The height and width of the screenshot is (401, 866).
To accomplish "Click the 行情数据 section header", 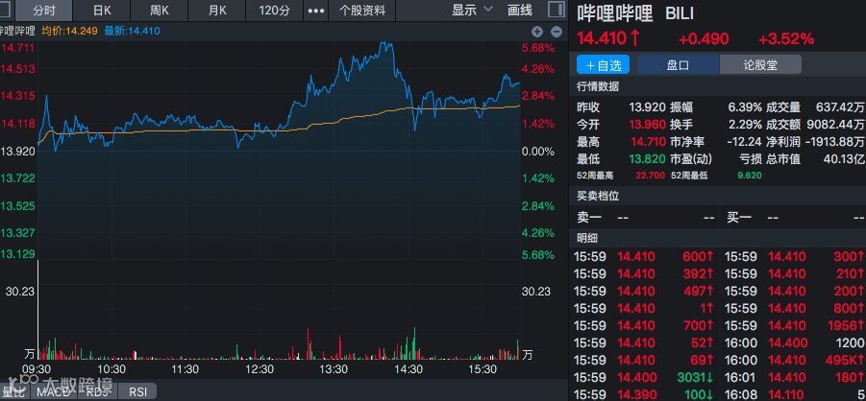I will (x=598, y=86).
